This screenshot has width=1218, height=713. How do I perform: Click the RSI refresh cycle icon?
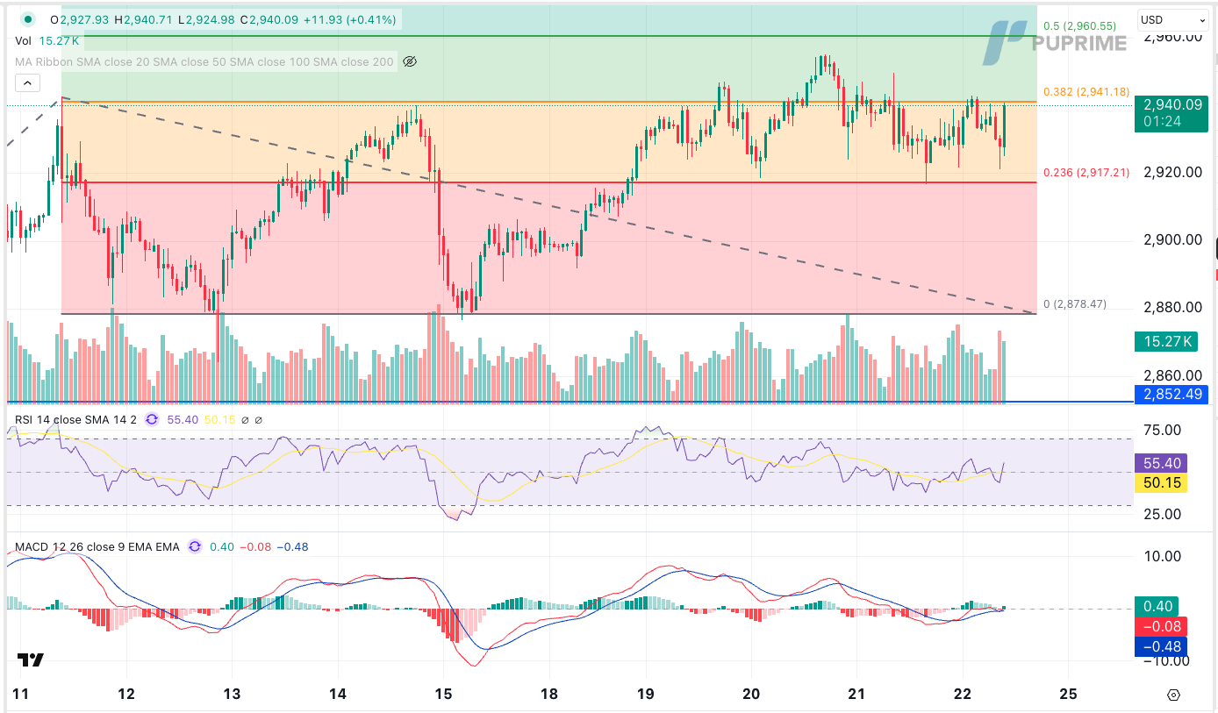pyautogui.click(x=151, y=420)
